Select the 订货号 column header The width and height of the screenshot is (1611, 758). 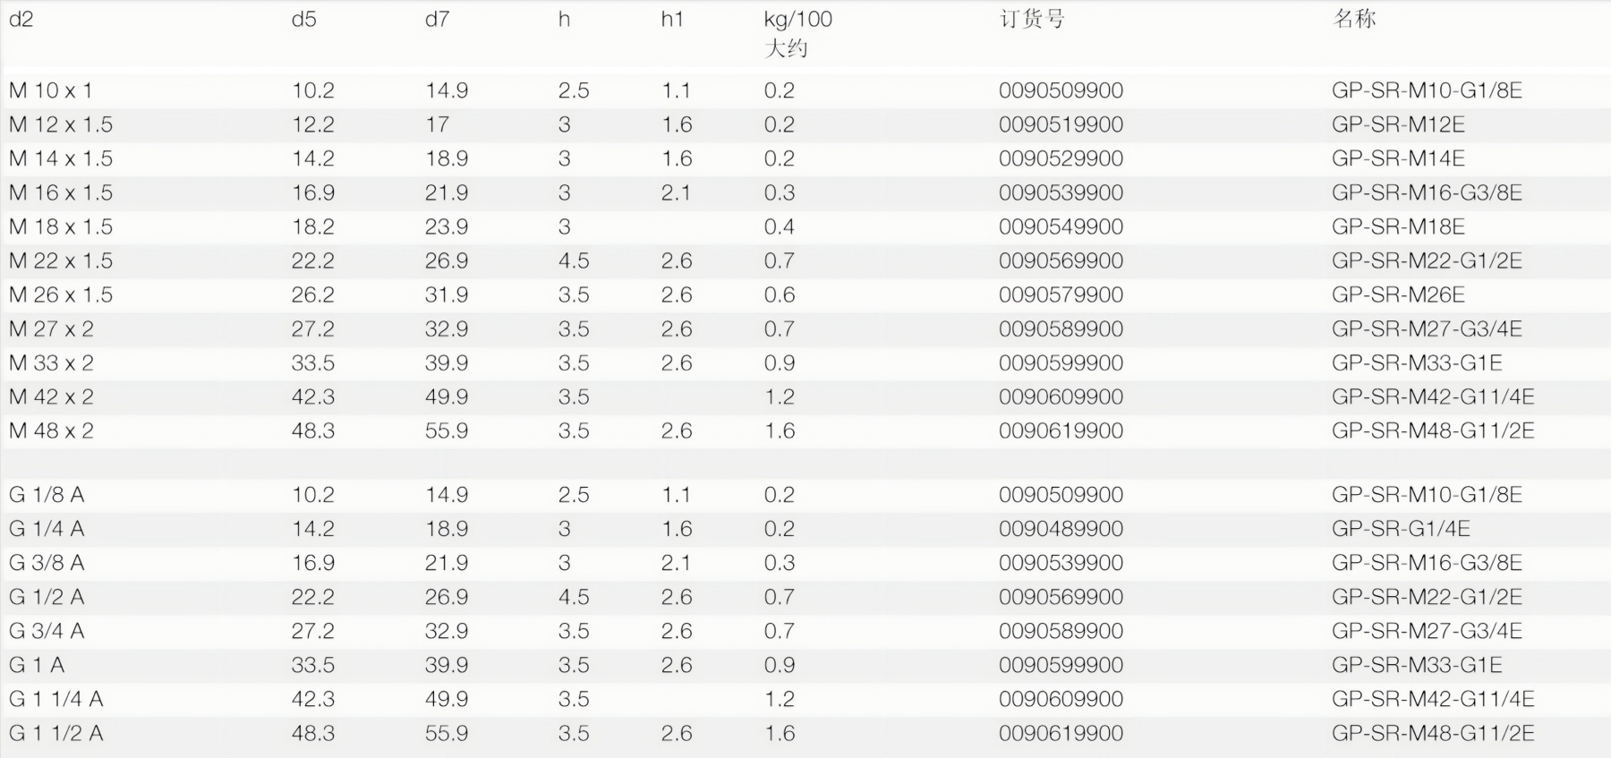pyautogui.click(x=1031, y=19)
